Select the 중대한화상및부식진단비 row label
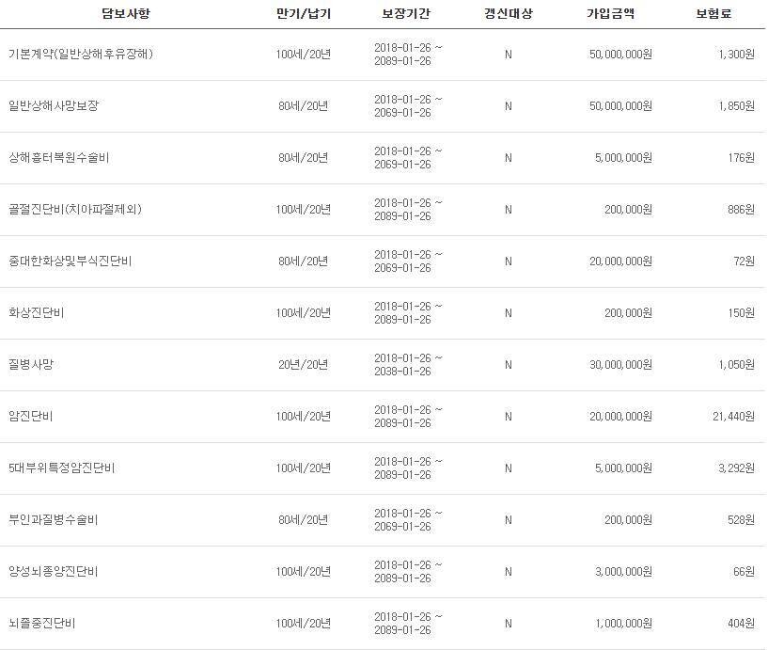768x650 pixels. [70, 262]
